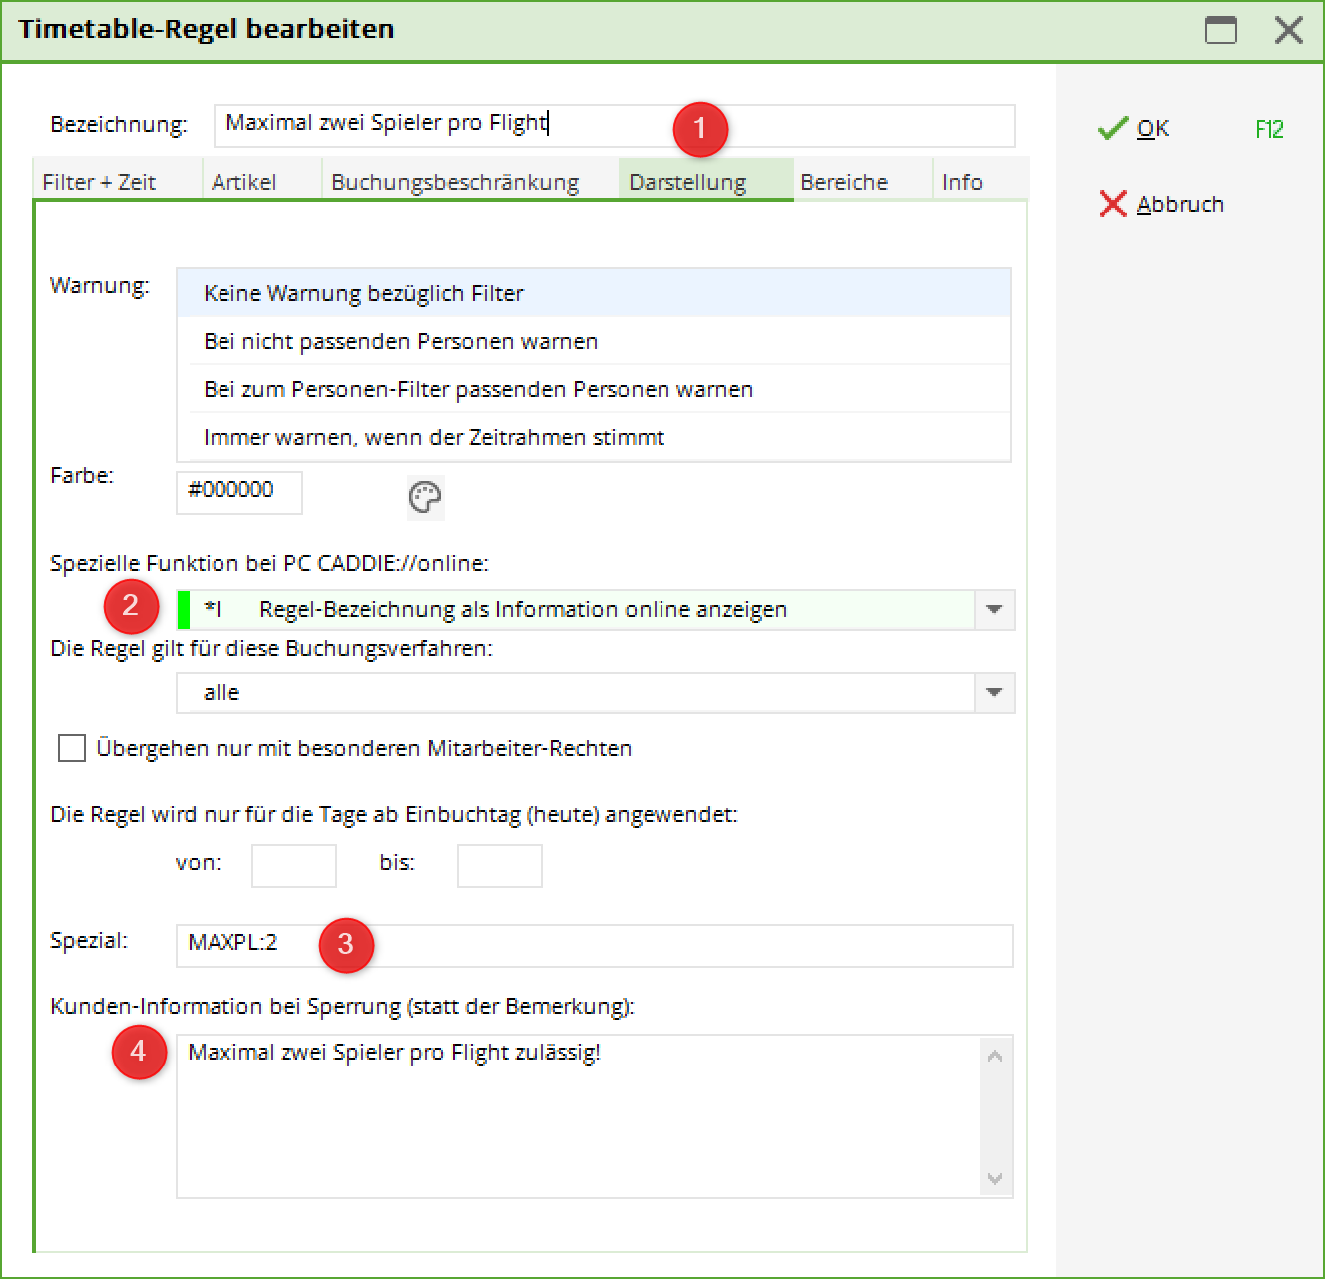Select Bei zum Personen-Filter passenden Personen warnen

[478, 389]
